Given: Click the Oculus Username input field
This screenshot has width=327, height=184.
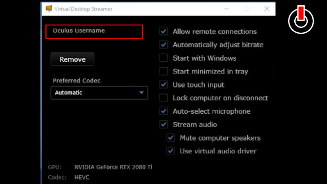Looking at the screenshot, I should 94,32.
